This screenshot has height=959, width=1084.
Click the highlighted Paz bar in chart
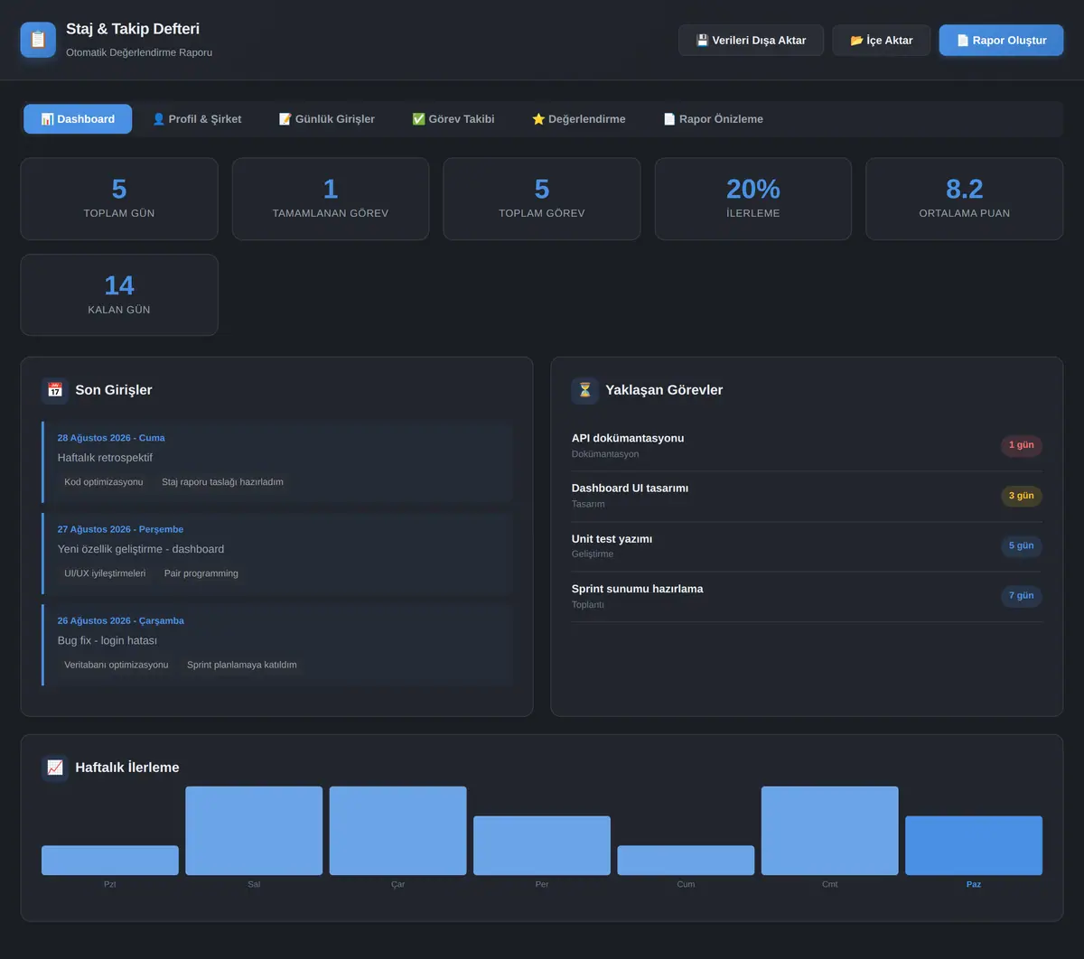pyautogui.click(x=974, y=845)
